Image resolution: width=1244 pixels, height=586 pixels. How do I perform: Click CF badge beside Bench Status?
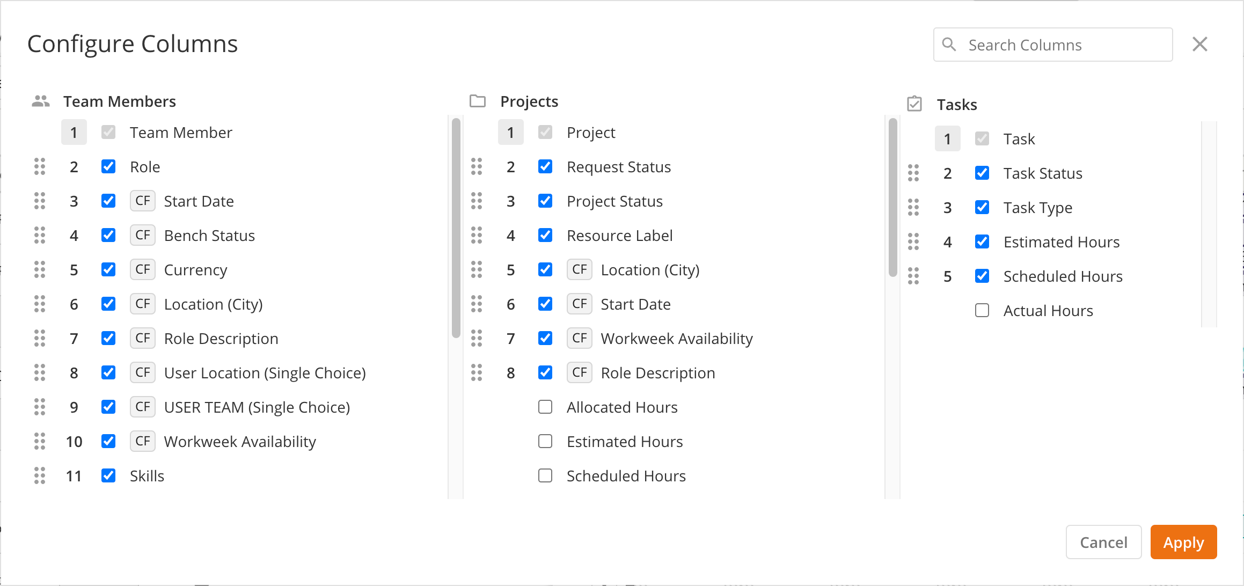143,235
